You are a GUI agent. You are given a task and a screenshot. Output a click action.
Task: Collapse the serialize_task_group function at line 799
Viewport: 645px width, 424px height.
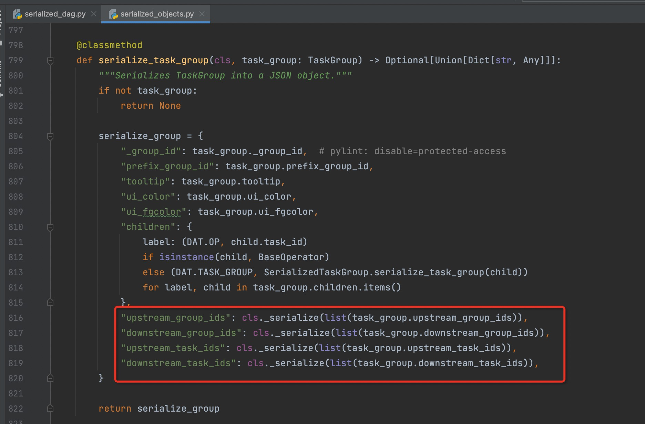click(x=50, y=61)
